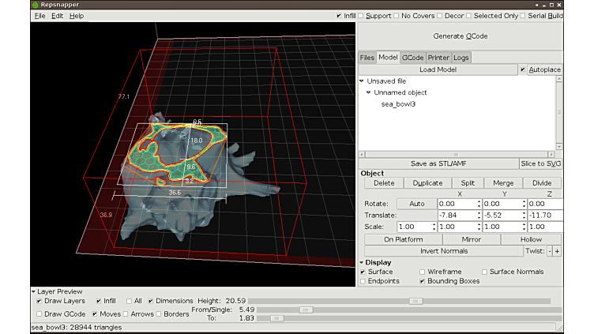Select sea_bowl3 in the model tree
This screenshot has width=594, height=334.
pyautogui.click(x=398, y=104)
